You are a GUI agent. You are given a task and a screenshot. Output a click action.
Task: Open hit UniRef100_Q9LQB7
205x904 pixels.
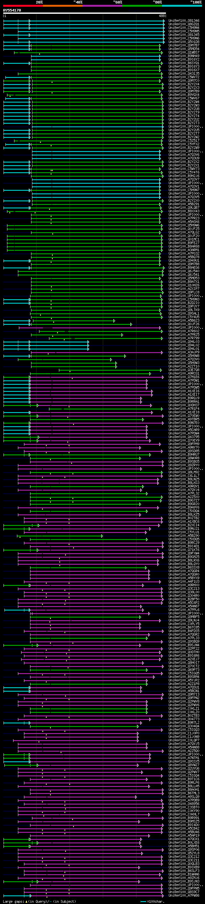pos(184,208)
